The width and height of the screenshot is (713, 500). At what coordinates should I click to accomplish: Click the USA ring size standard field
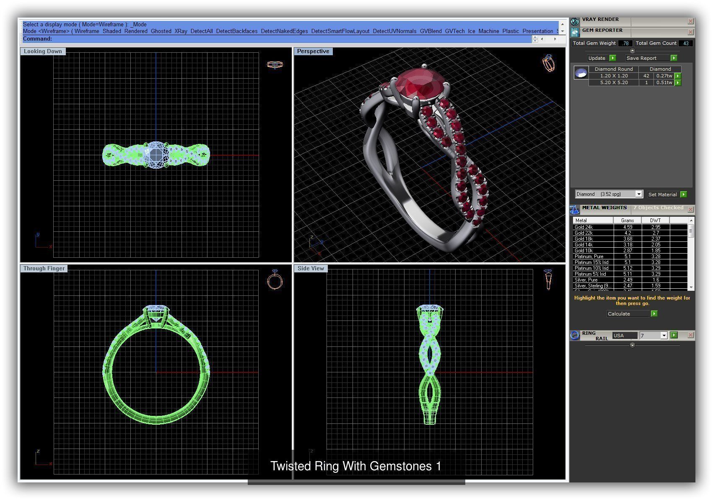(625, 336)
